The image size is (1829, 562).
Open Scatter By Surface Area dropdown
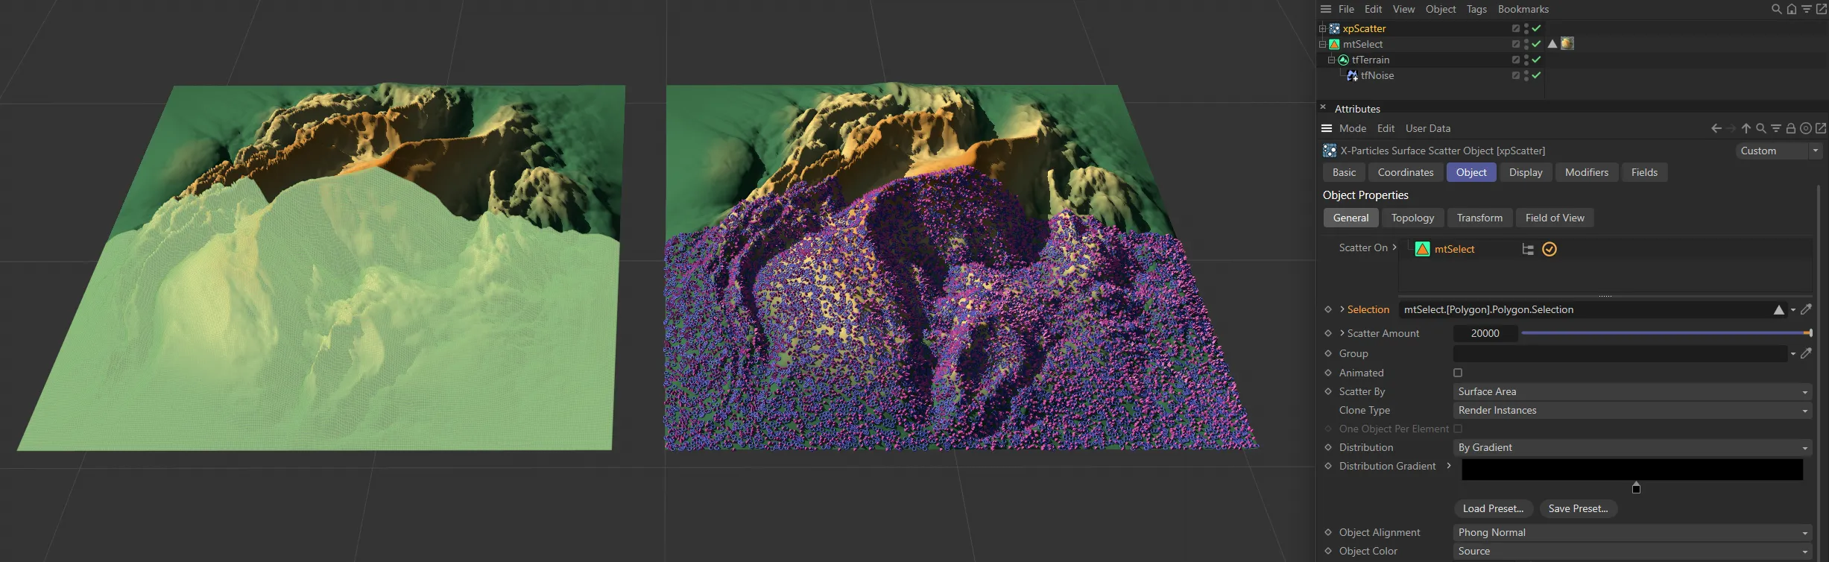[x=1632, y=391]
